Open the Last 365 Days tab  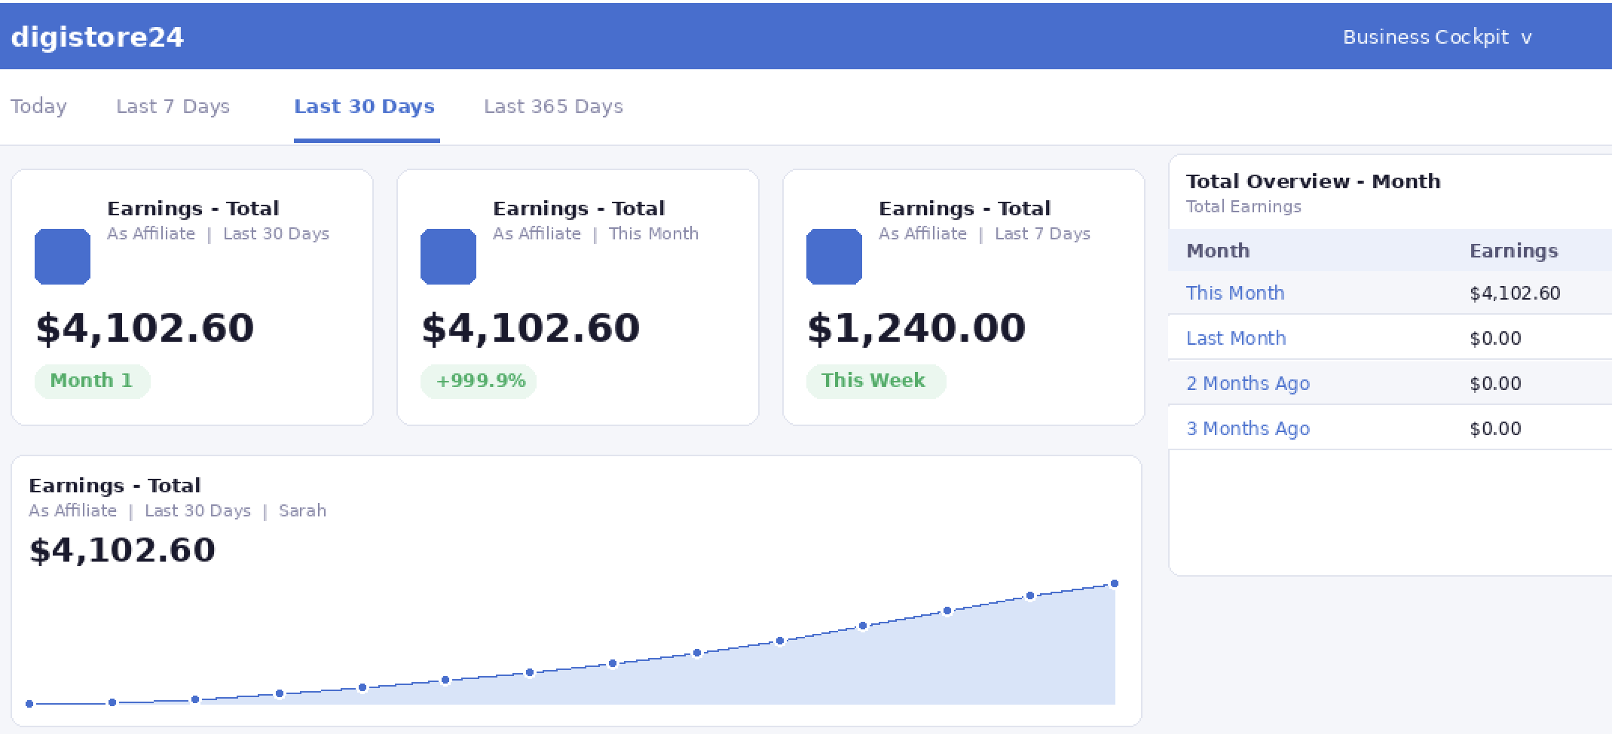coord(553,106)
